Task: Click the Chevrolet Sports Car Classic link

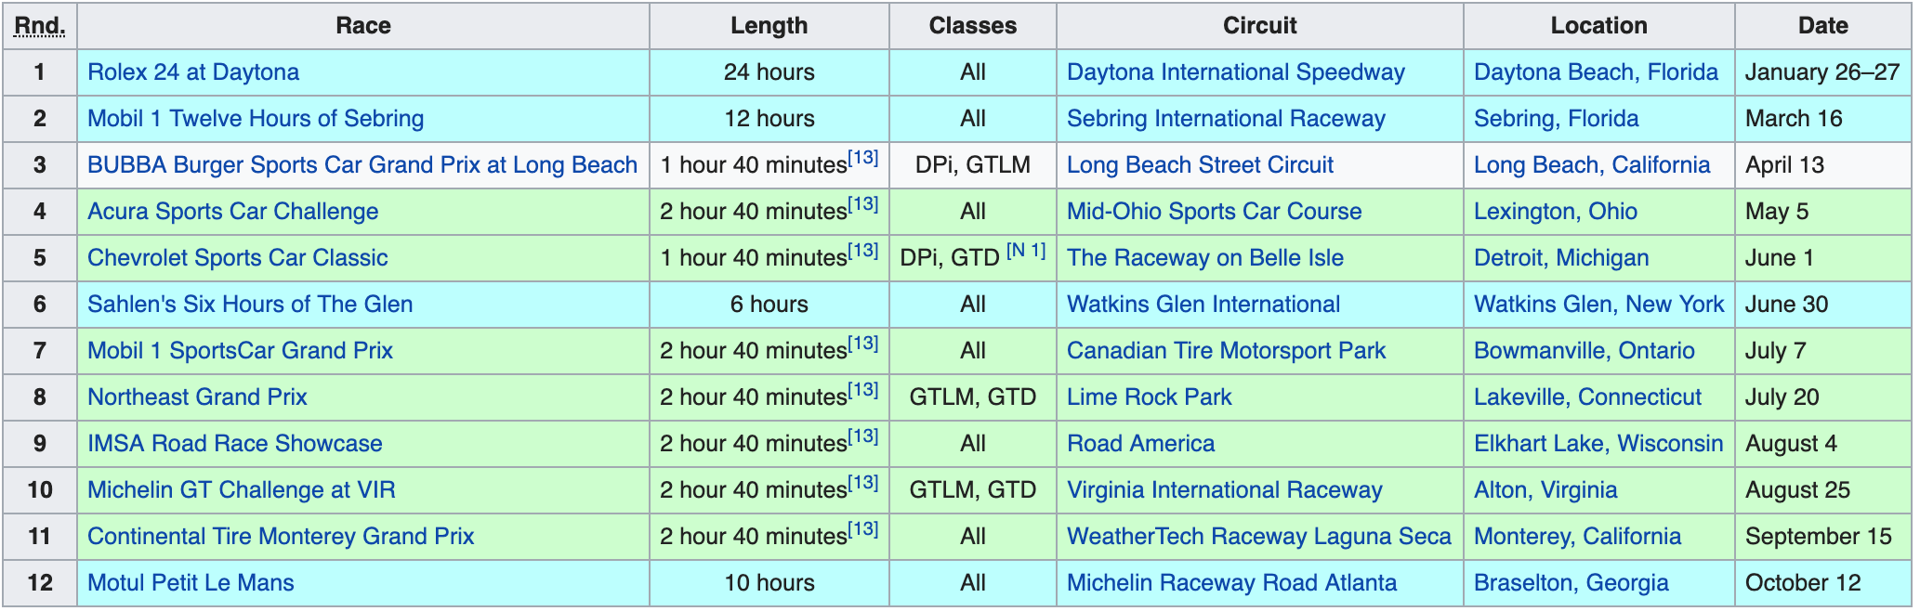Action: [238, 258]
